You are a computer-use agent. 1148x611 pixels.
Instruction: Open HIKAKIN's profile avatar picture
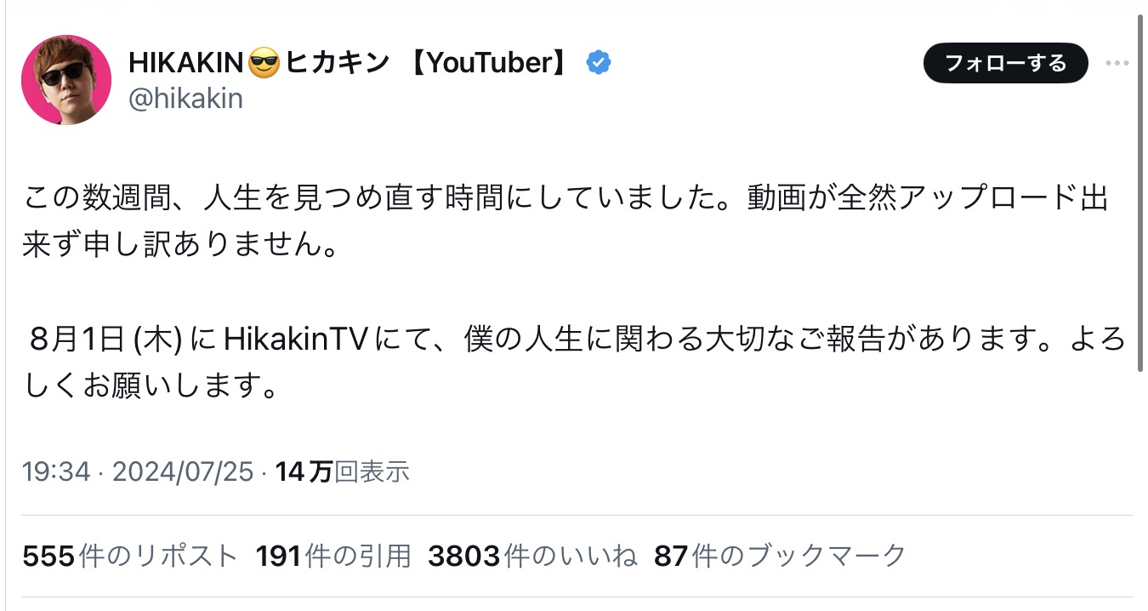tap(66, 80)
